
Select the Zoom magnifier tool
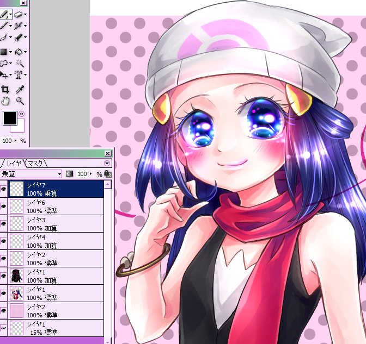[20, 101]
